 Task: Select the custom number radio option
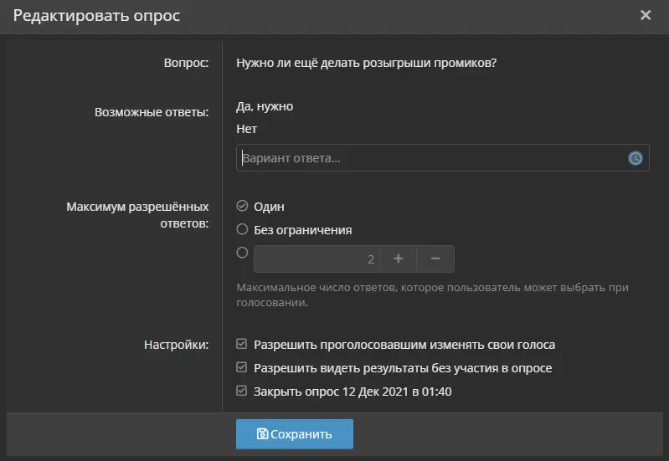pos(242,253)
